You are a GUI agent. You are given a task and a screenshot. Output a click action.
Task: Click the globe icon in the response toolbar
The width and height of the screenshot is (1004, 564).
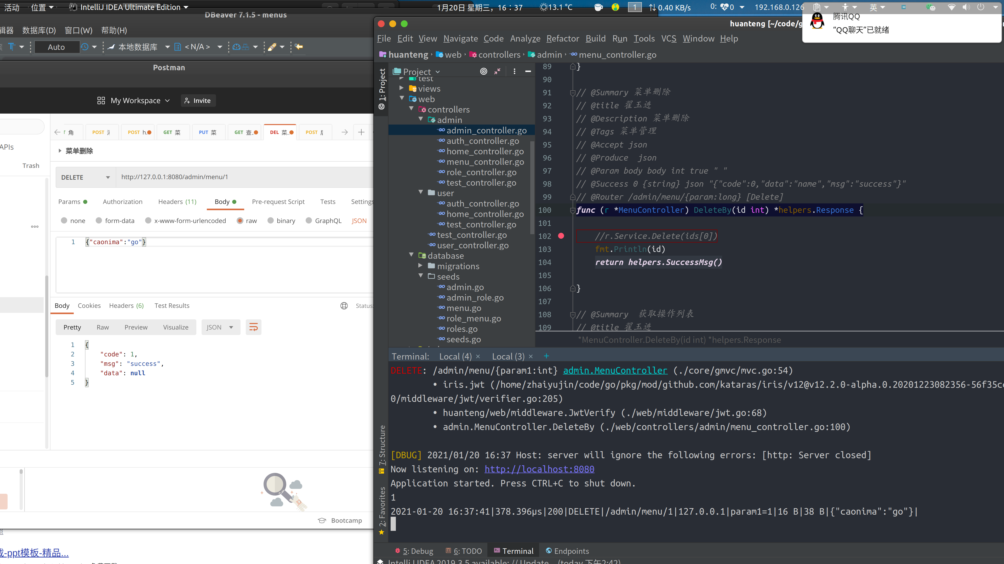[344, 305]
